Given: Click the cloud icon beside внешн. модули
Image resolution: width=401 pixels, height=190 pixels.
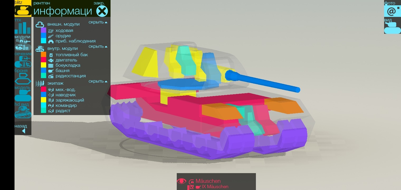Looking at the screenshot, I should pyautogui.click(x=40, y=24).
